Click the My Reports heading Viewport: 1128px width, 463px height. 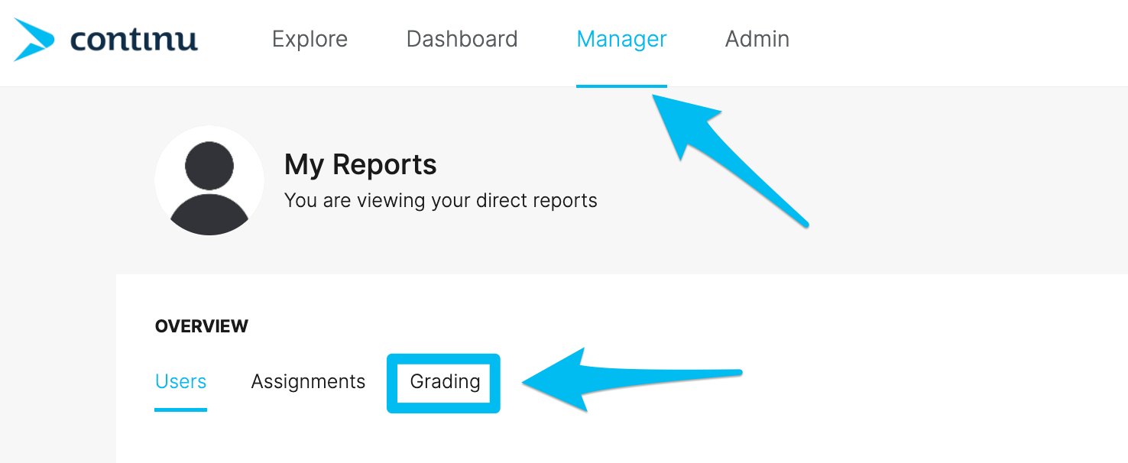point(361,164)
